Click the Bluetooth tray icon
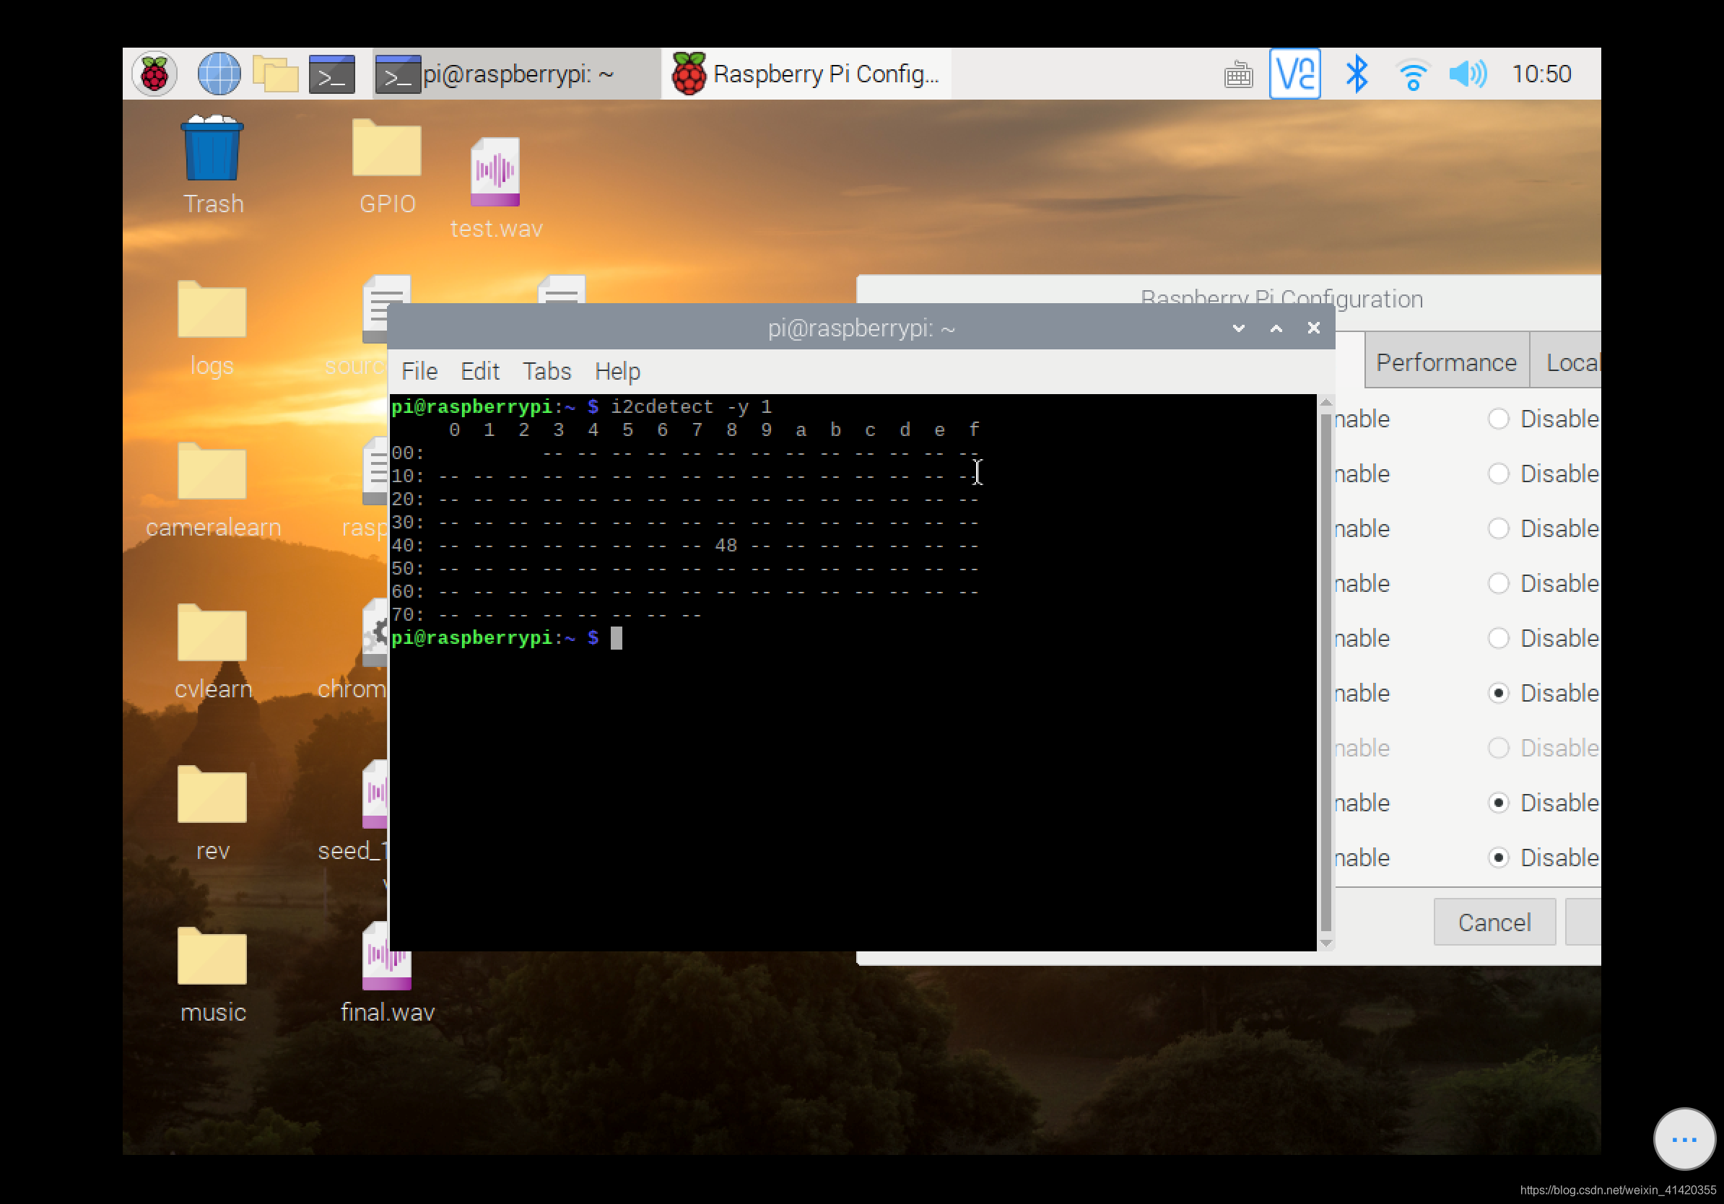1724x1204 pixels. pos(1356,74)
